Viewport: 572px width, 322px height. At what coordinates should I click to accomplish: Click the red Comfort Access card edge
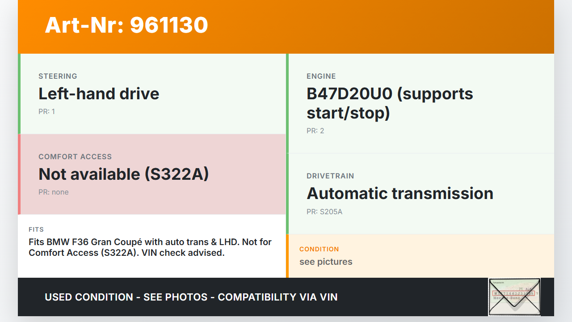[x=19, y=174]
